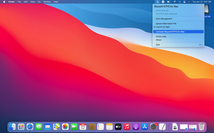Expand the Wi-Fi status menu
This screenshot has width=214, height=133.
(x=175, y=2)
